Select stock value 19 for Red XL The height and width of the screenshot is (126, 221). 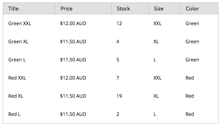click(119, 96)
